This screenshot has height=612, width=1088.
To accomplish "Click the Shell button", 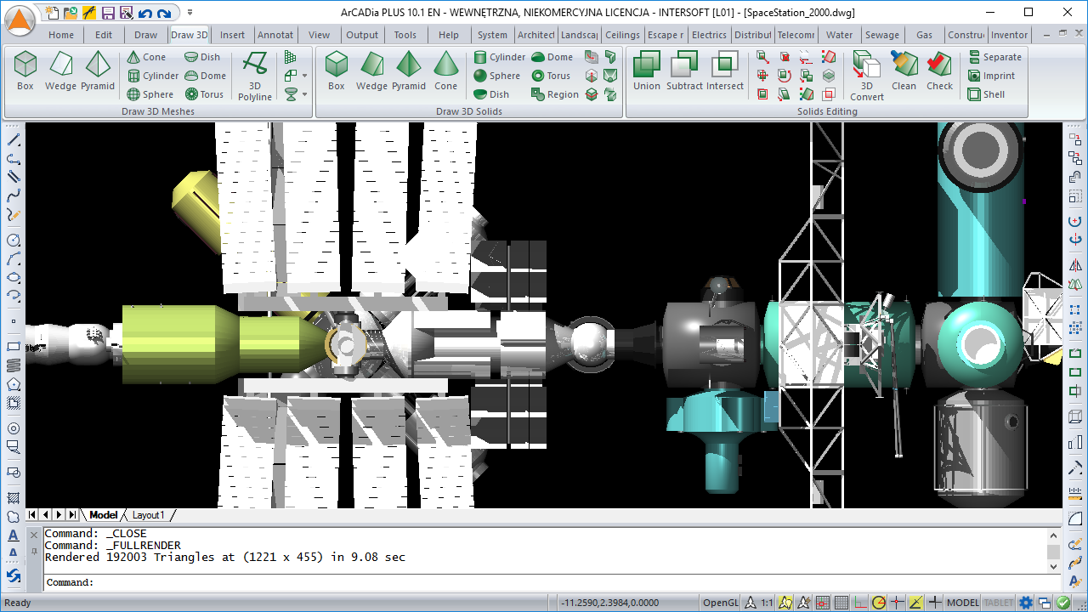I will coord(986,94).
